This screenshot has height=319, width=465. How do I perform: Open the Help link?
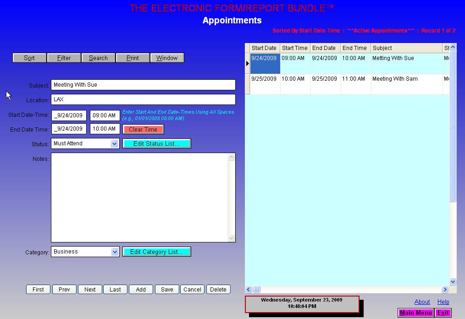tap(443, 302)
